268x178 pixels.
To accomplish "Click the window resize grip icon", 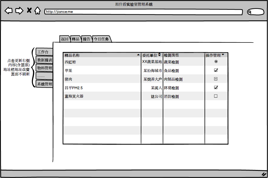I will click(263, 174).
